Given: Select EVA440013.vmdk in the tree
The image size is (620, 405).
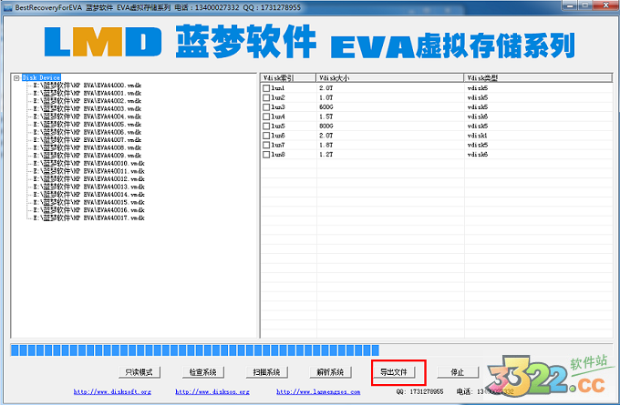Looking at the screenshot, I should pyautogui.click(x=89, y=187).
